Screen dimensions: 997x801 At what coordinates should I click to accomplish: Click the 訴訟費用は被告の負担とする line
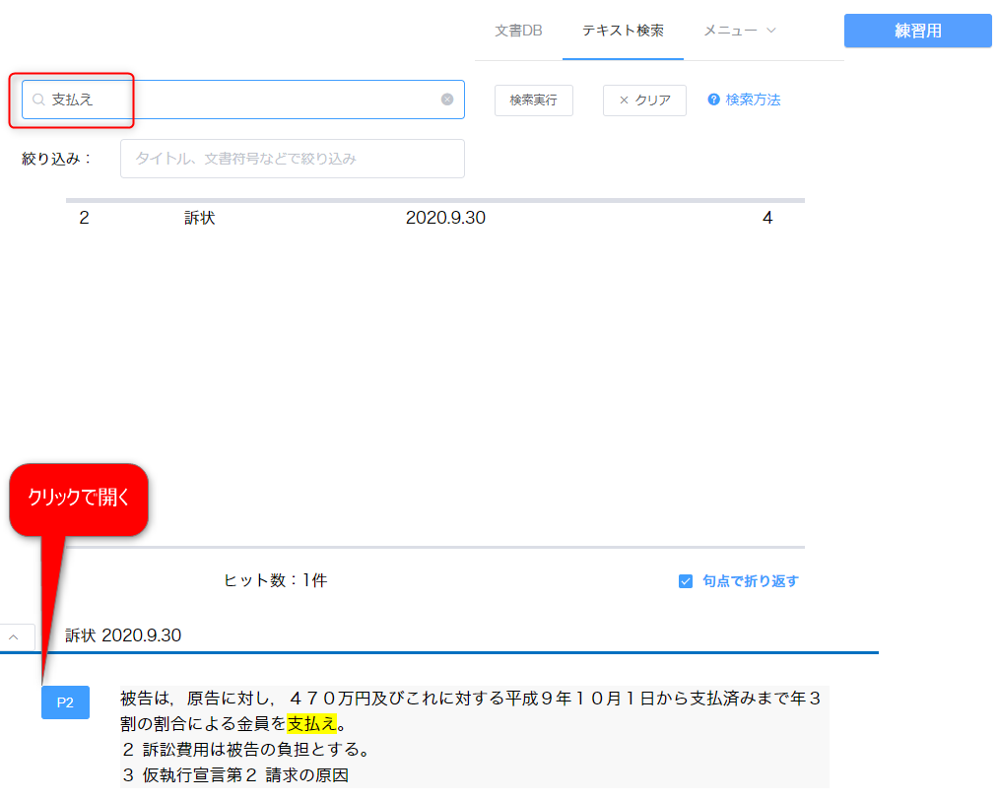click(244, 750)
